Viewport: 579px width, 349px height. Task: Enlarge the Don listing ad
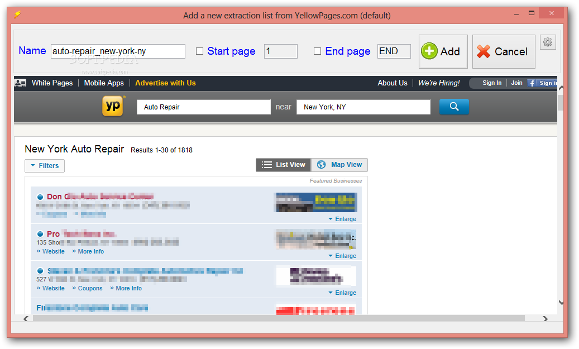pos(342,219)
